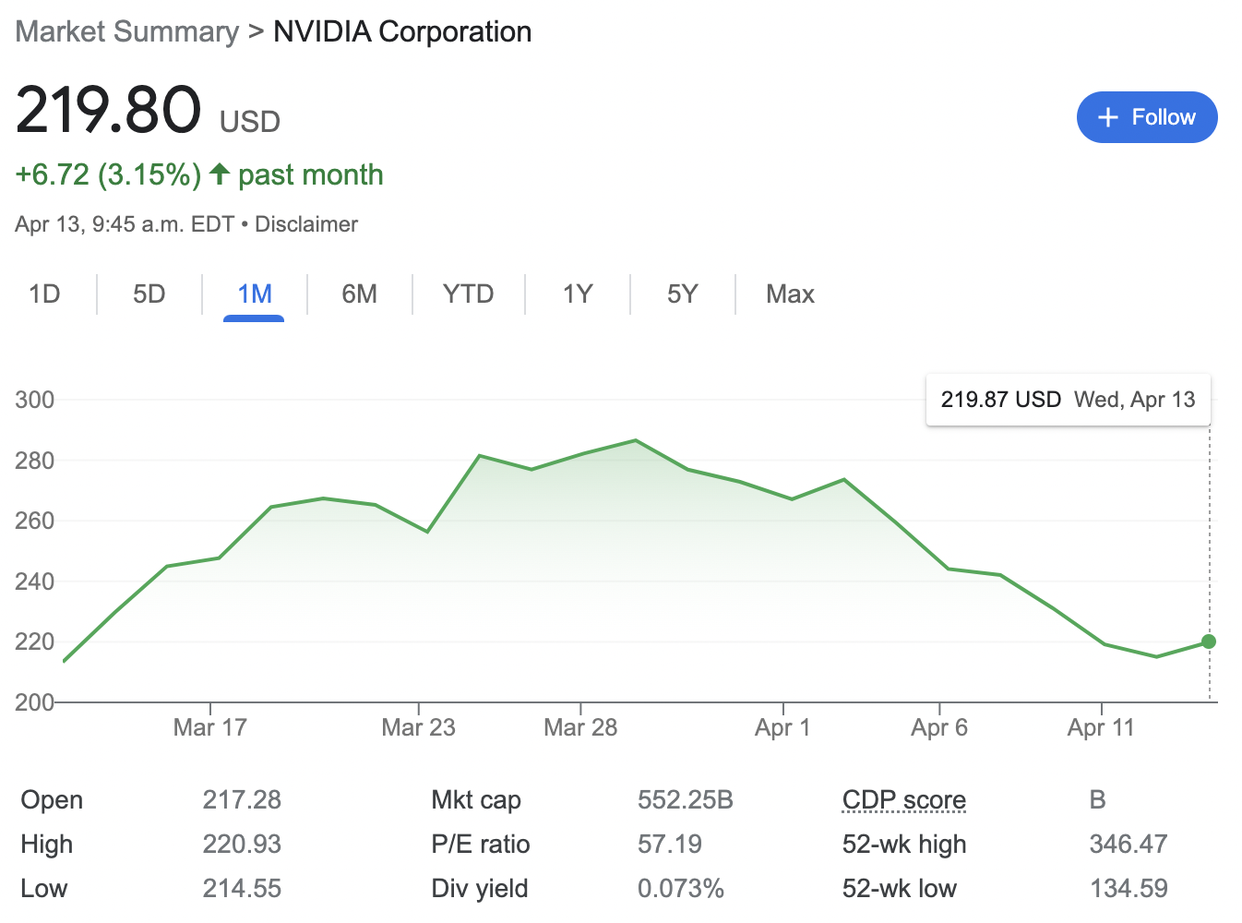Show Max historical price range
The width and height of the screenshot is (1242, 923).
coord(789,294)
